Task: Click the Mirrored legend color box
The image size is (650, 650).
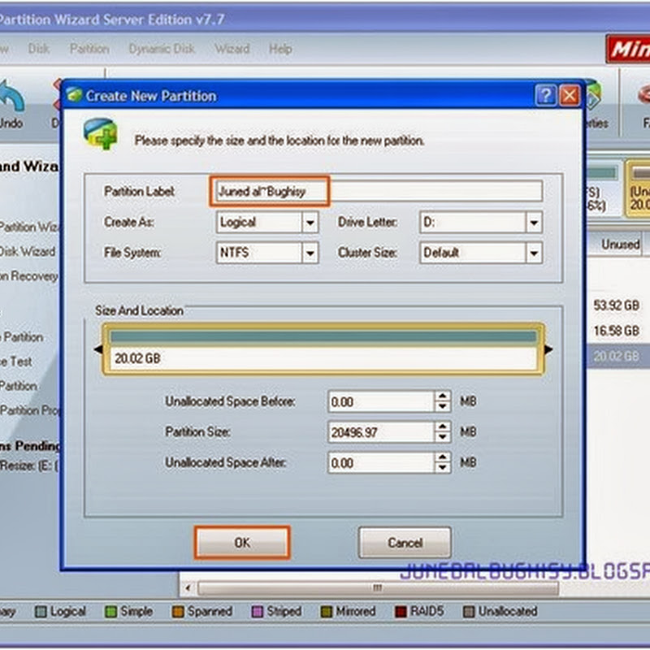Action: pyautogui.click(x=327, y=612)
